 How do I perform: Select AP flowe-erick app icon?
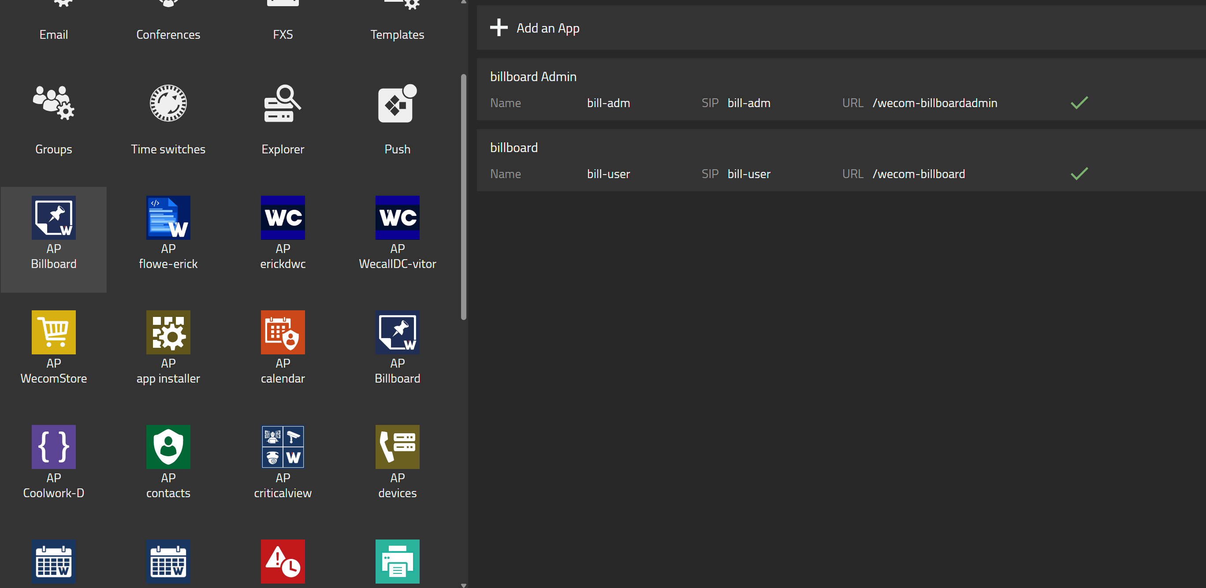(x=168, y=218)
